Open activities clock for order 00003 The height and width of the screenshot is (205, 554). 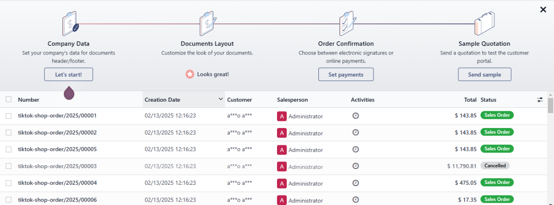pos(356,166)
